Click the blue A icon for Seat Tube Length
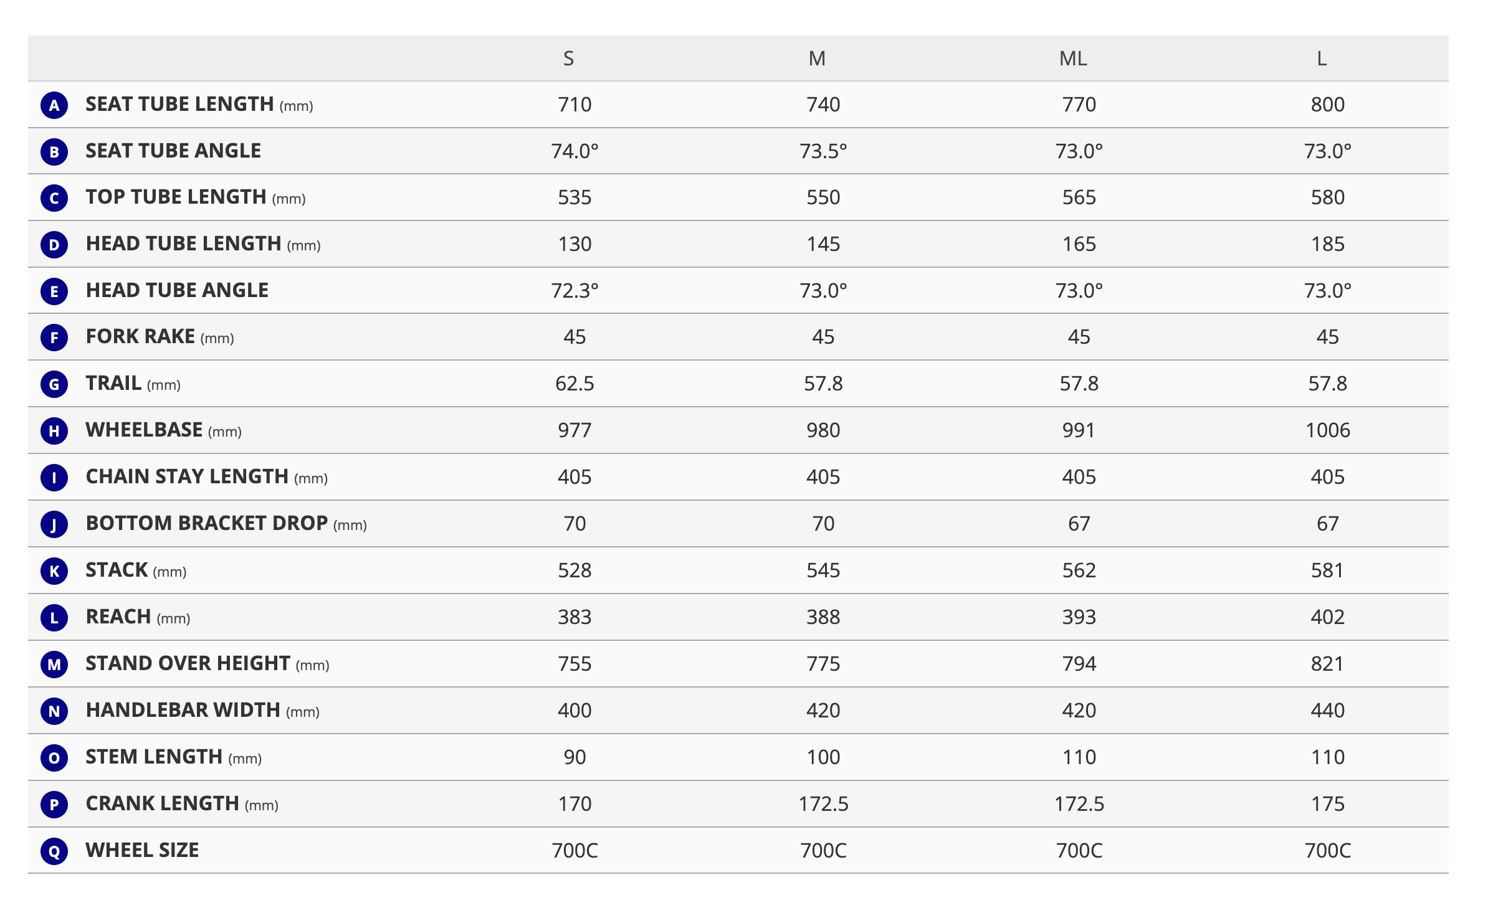The image size is (1493, 913). 54,105
